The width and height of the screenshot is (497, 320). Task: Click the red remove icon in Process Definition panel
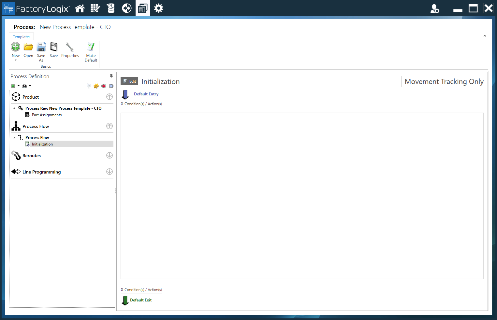click(x=104, y=86)
